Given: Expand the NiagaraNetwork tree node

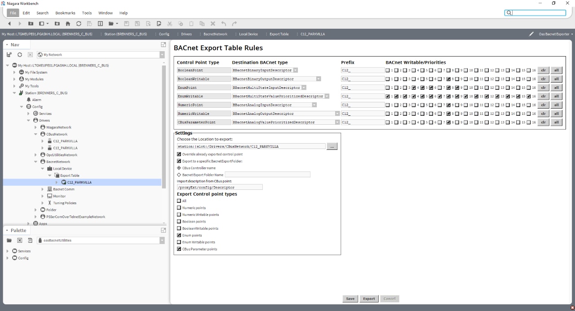Looking at the screenshot, I should (x=36, y=127).
